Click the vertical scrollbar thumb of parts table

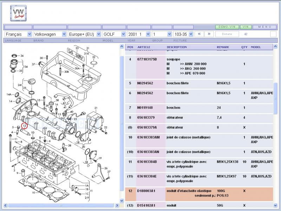pyautogui.click(x=275, y=98)
